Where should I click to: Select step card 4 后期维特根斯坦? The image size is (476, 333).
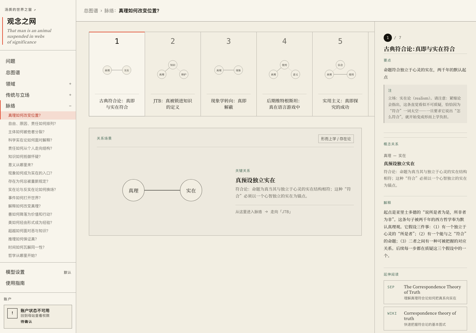(x=284, y=74)
